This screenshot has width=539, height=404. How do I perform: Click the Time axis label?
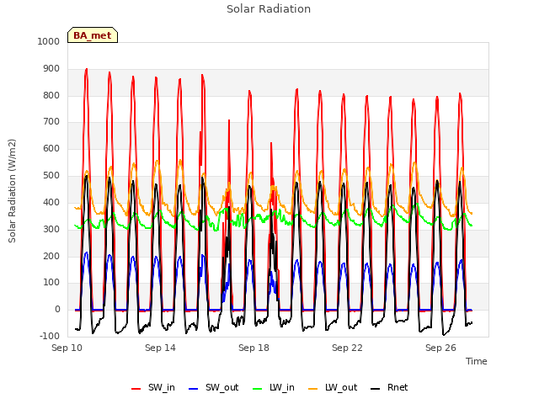click(476, 361)
